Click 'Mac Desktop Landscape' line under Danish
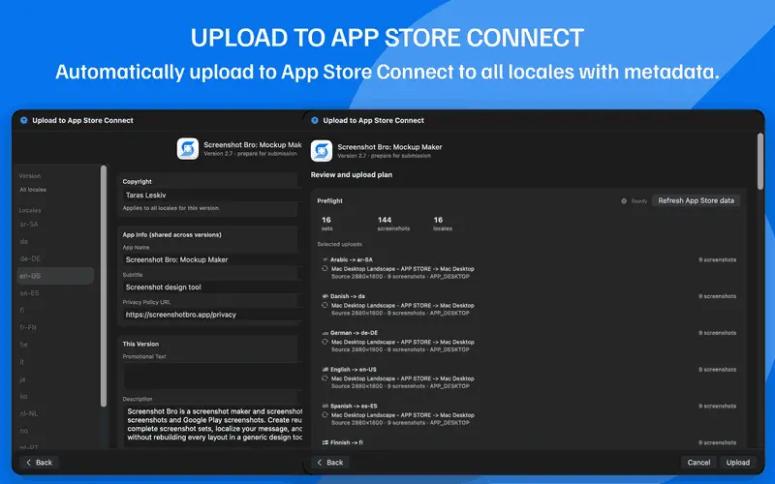Image resolution: width=775 pixels, height=484 pixels. [x=402, y=305]
